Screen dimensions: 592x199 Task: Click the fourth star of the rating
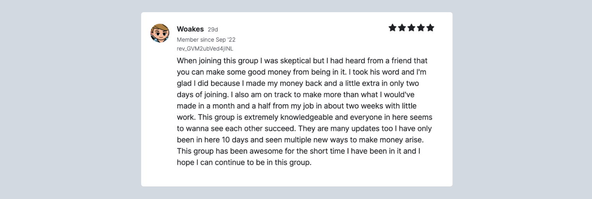tap(421, 27)
